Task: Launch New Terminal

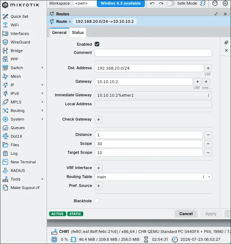Action: pos(23,162)
